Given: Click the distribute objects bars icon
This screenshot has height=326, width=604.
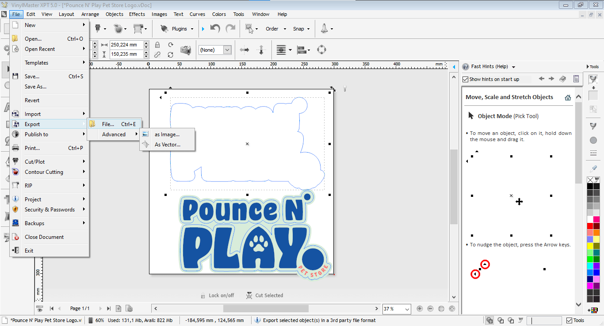Looking at the screenshot, I should 301,50.
